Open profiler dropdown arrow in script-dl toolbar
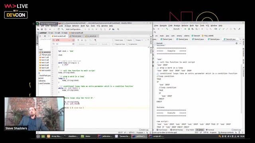 (199, 29)
